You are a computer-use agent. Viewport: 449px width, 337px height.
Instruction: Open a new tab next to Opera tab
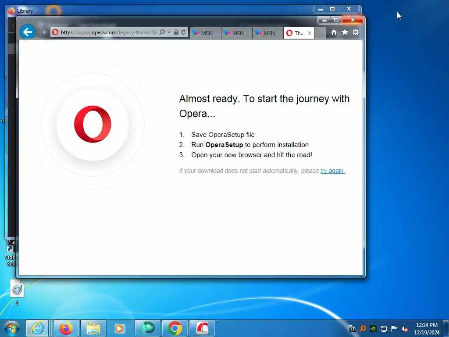pyautogui.click(x=320, y=33)
